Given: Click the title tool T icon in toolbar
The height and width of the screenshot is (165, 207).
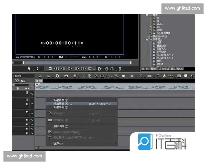Looking at the screenshot, I should 158,76.
